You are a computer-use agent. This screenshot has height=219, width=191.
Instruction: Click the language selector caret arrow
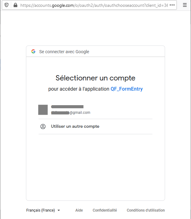pos(59,210)
